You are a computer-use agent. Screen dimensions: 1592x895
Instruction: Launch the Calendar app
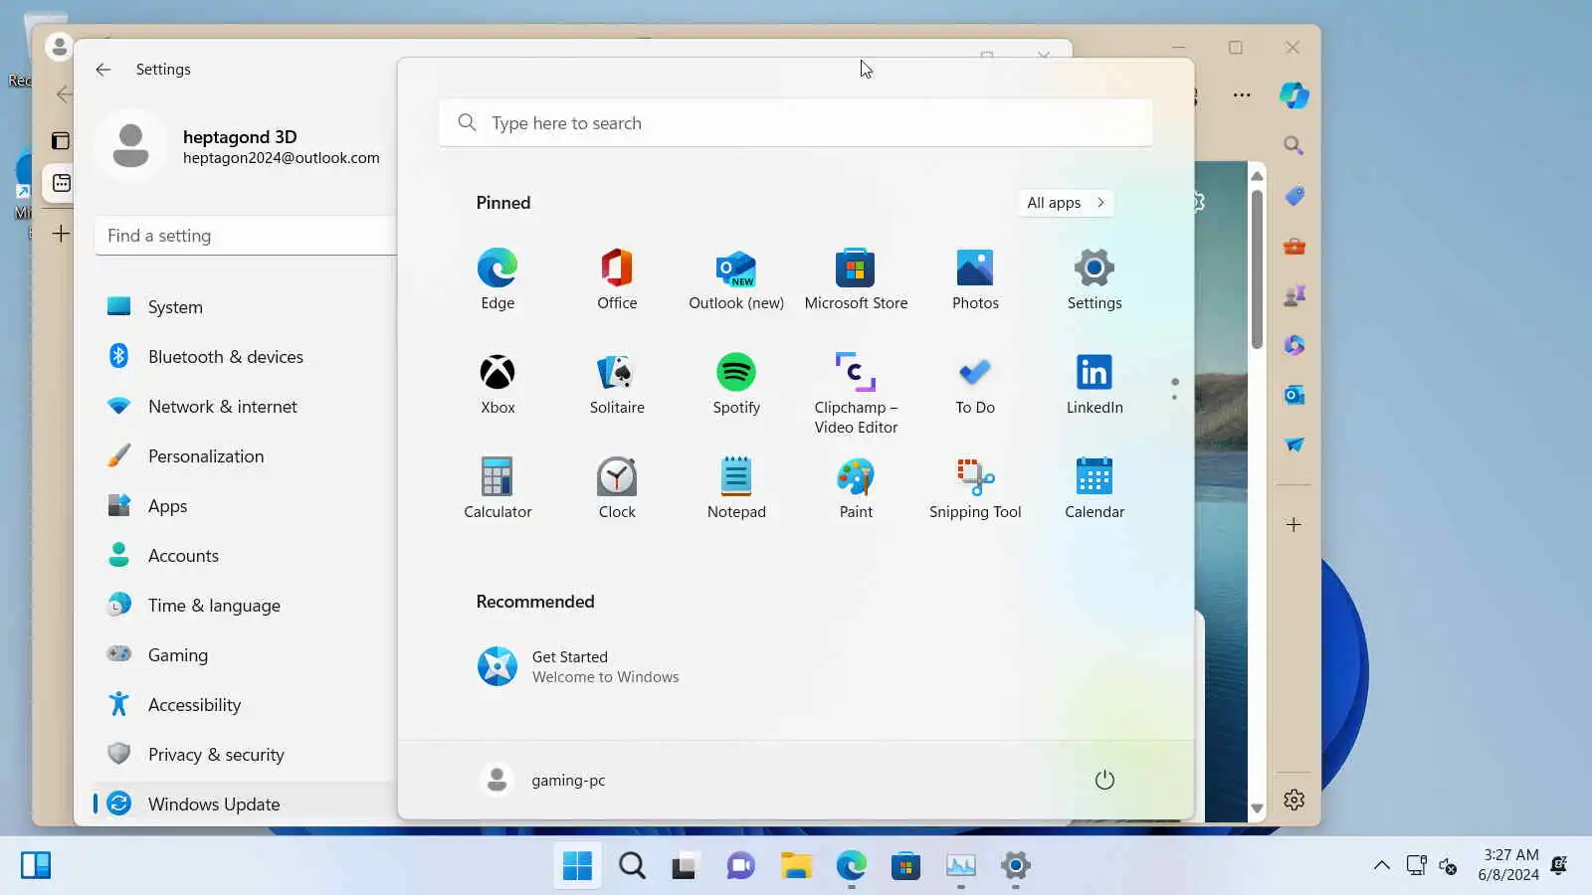(x=1094, y=488)
